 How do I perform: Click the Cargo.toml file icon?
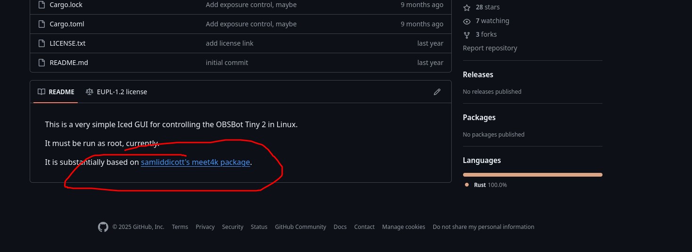[x=41, y=24]
